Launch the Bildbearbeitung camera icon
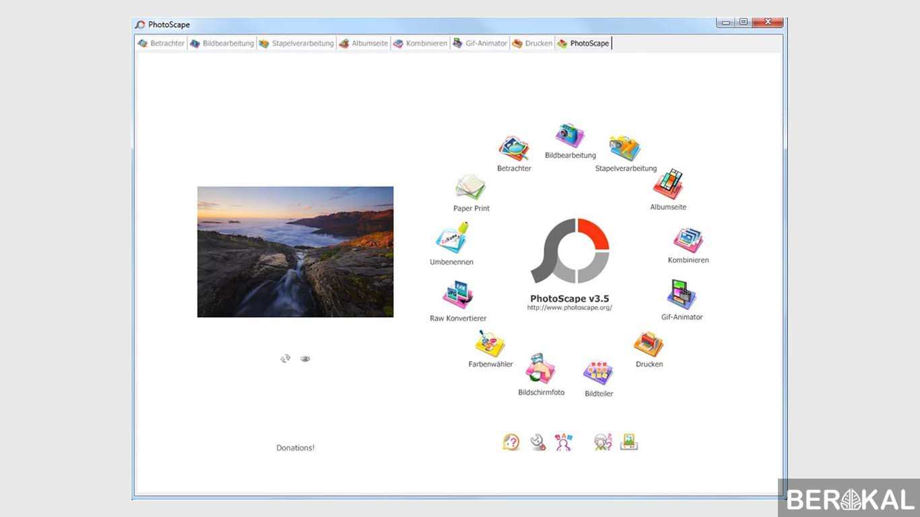This screenshot has height=517, width=920. 570,135
